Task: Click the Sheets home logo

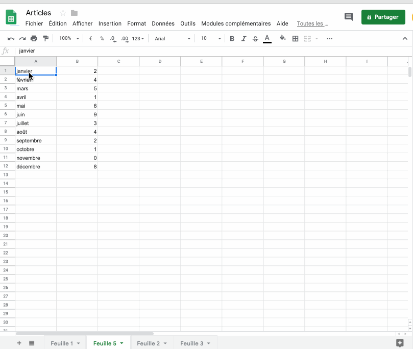Action: [x=11, y=17]
